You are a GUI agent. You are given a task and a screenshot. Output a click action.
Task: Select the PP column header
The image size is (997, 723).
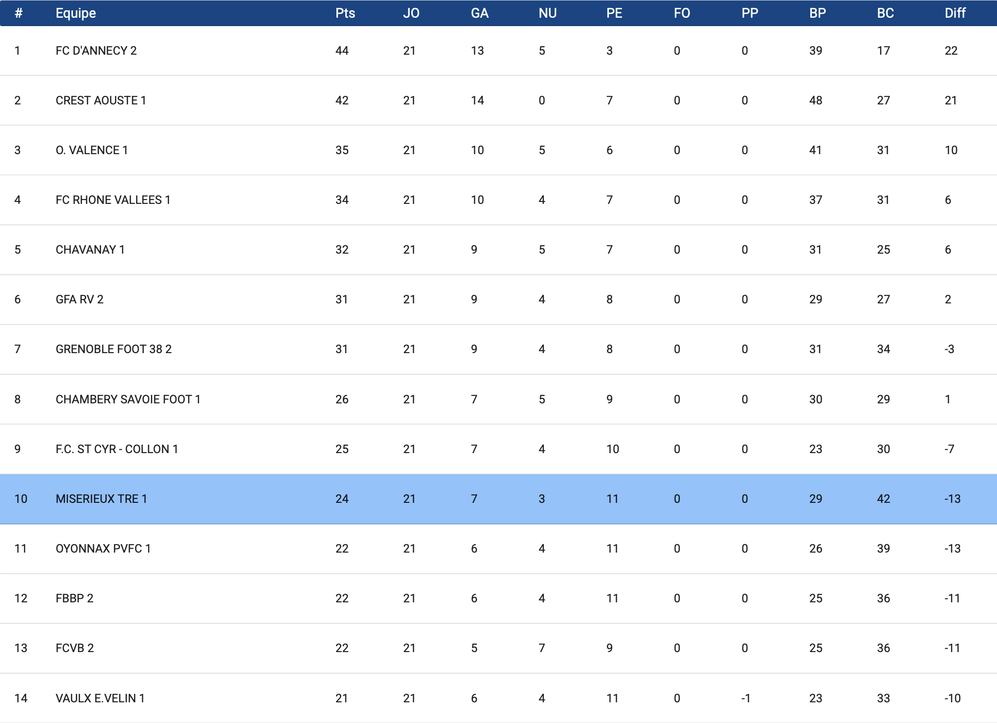point(750,13)
